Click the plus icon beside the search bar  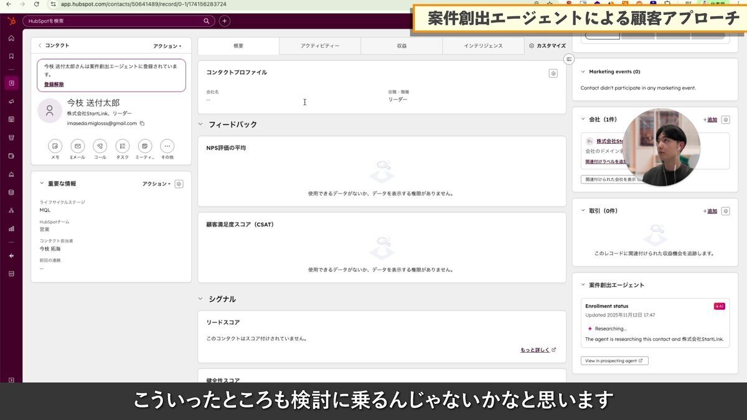click(x=223, y=21)
